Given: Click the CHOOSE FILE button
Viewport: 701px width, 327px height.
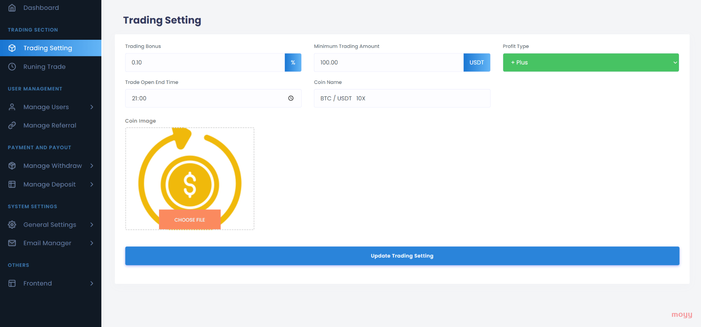Looking at the screenshot, I should tap(190, 220).
